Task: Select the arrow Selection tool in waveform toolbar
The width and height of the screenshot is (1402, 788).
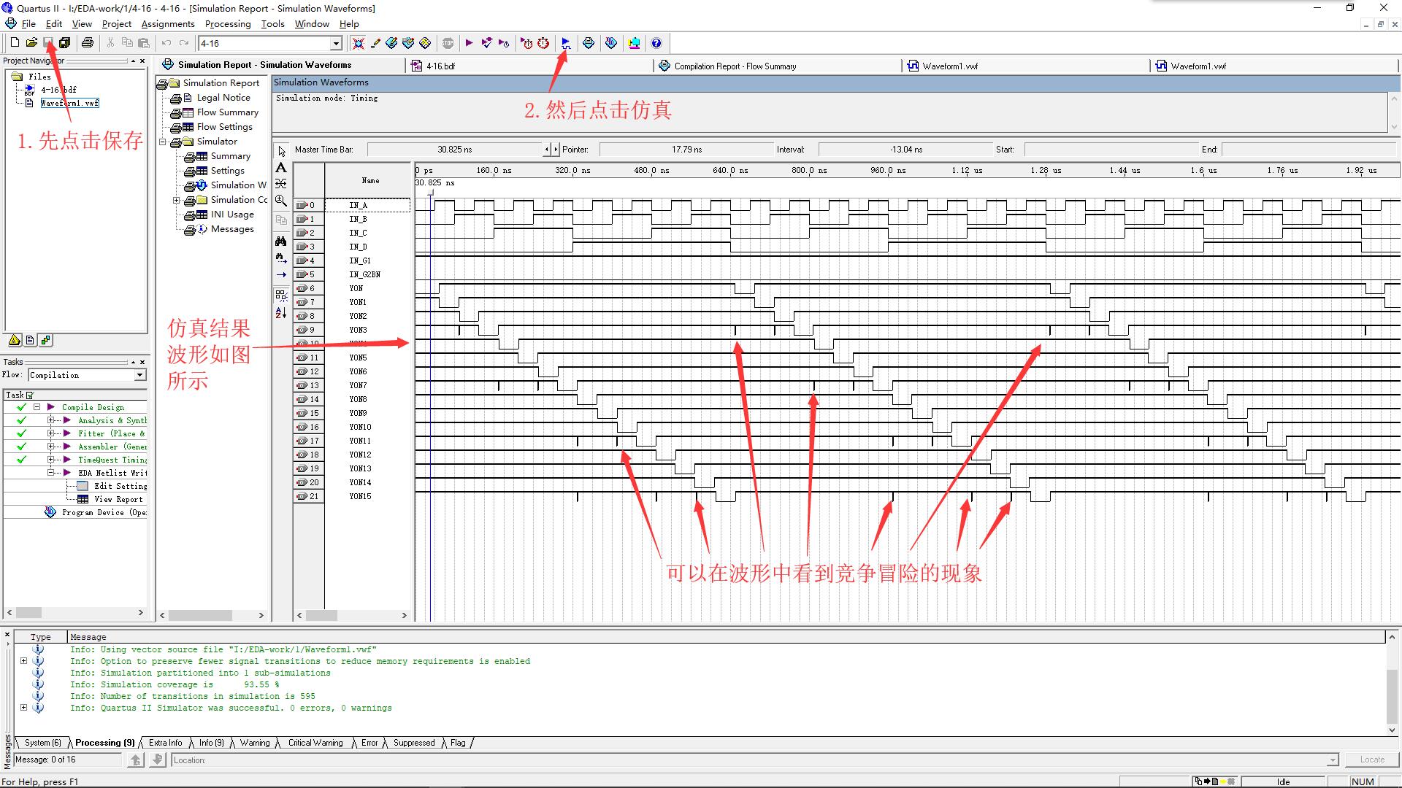Action: click(282, 151)
